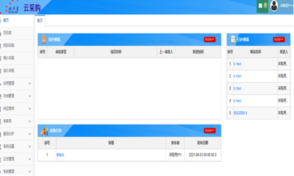Viewport: 294px width, 176px height.
Task: Click the sender cell in 已办事项 row 5
Action: (284, 113)
